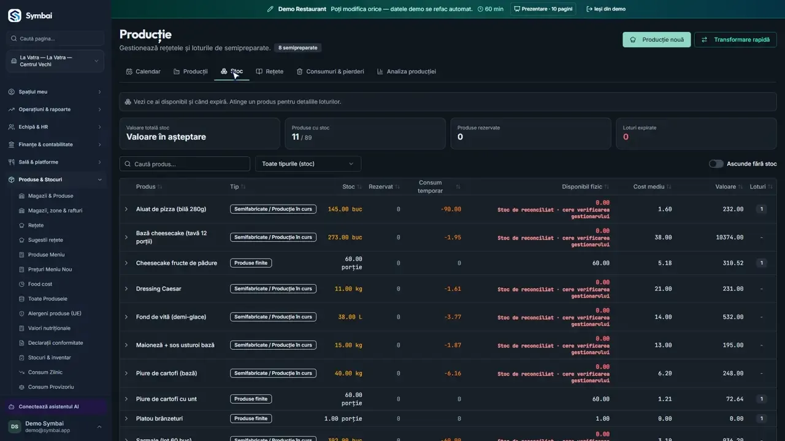Collapse the Produse & Stocuri sidebar section
Viewport: 785px width, 441px height.
click(55, 179)
